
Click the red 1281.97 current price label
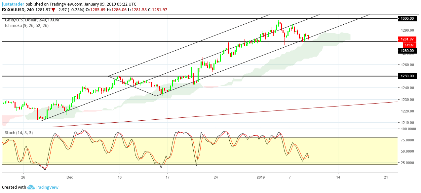click(407, 39)
